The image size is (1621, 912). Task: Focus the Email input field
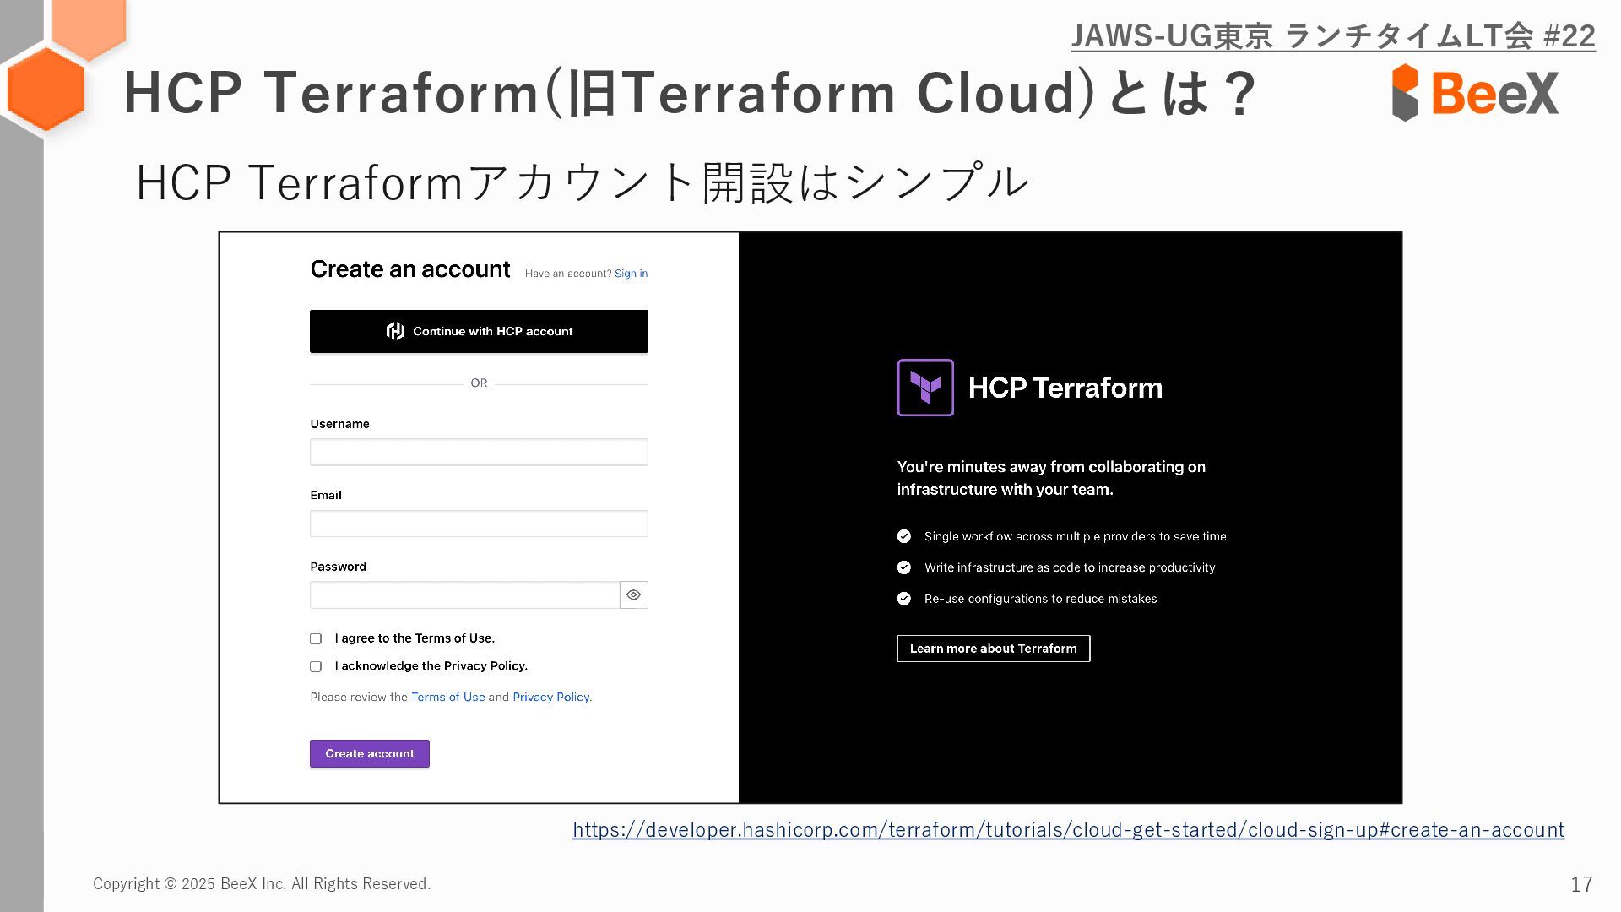click(x=479, y=524)
